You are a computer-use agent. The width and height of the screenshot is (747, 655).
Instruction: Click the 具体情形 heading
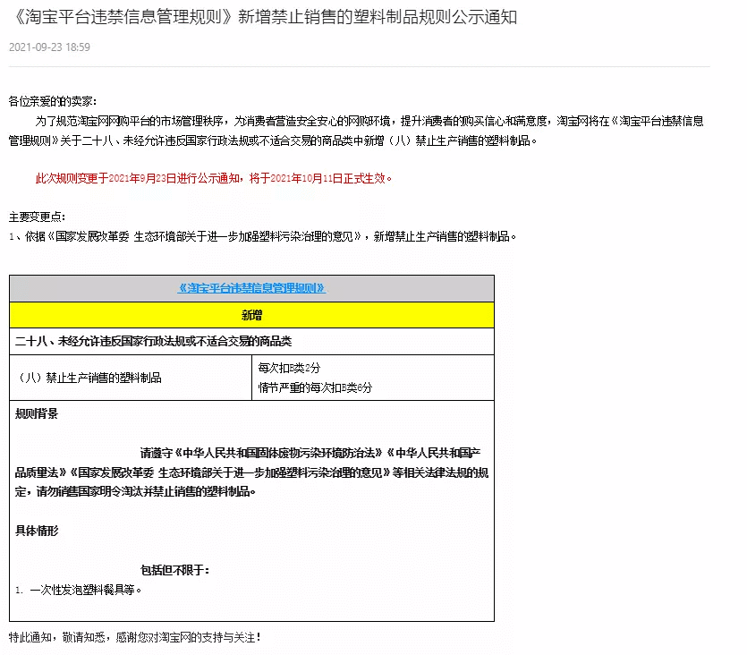(x=37, y=531)
